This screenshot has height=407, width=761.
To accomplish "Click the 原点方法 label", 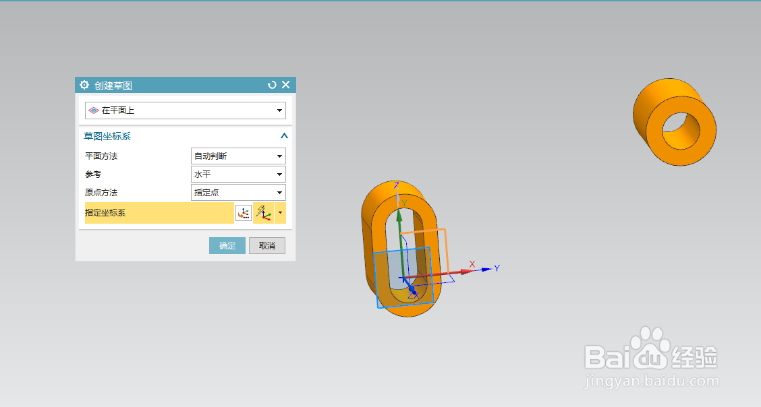I will (x=101, y=192).
